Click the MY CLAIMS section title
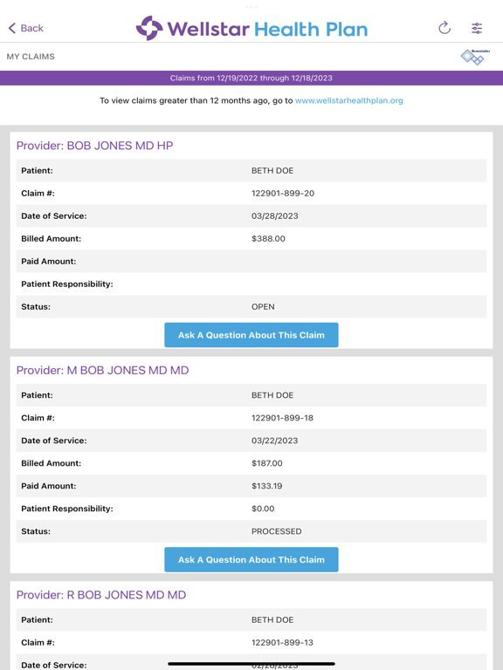This screenshot has width=503, height=670. click(x=31, y=57)
